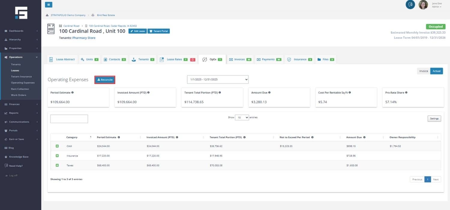
Task: Switch to the Lease Abstract tab
Action: click(62, 59)
